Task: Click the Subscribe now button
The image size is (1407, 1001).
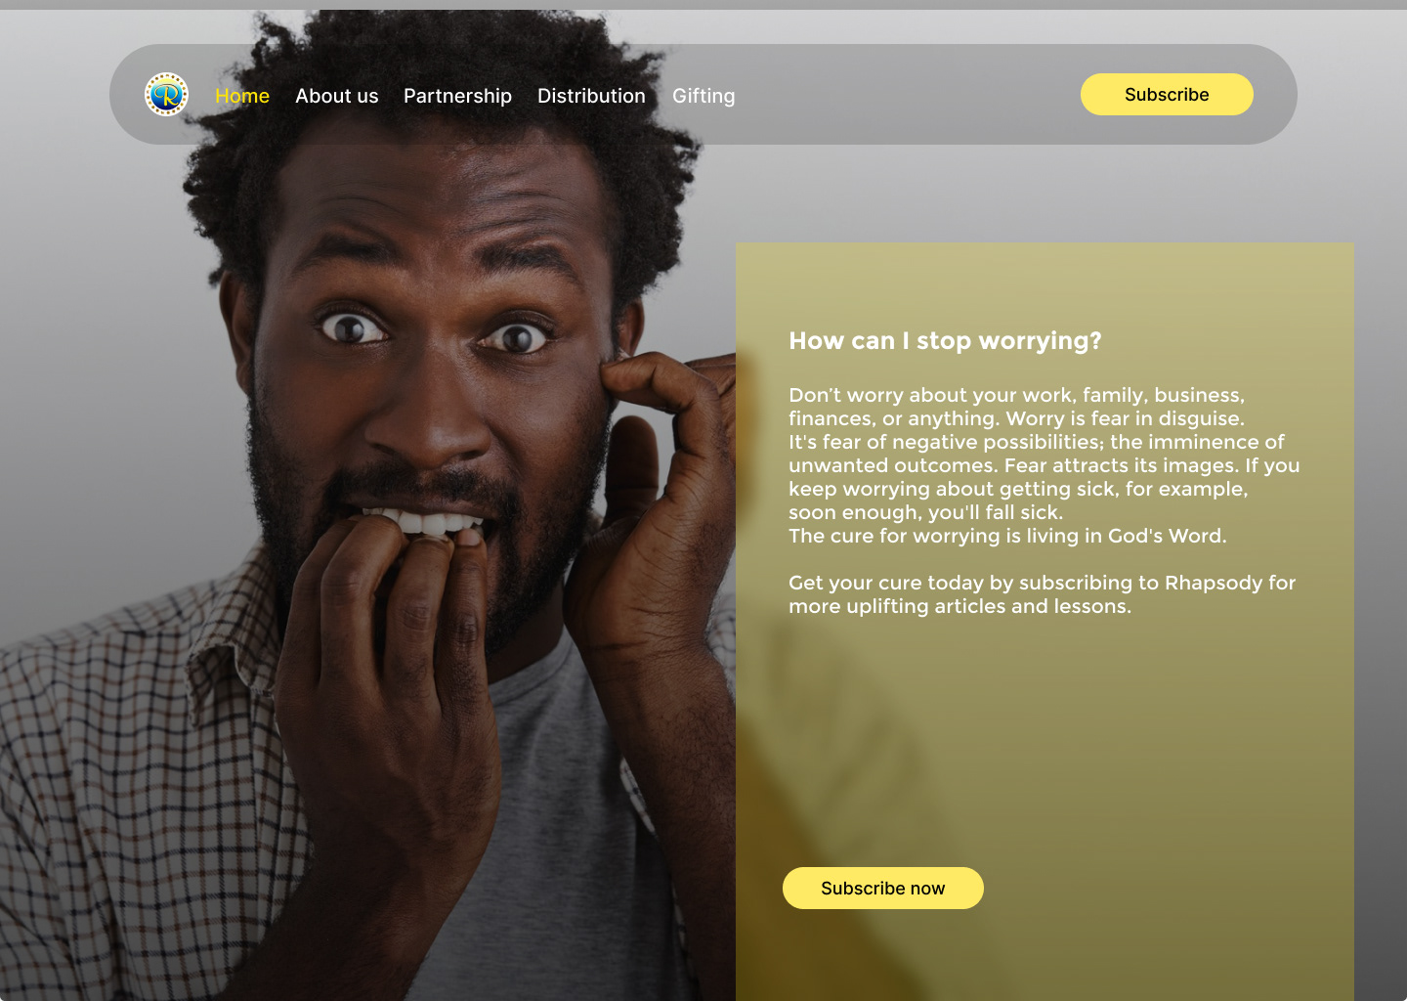Action: pos(883,889)
